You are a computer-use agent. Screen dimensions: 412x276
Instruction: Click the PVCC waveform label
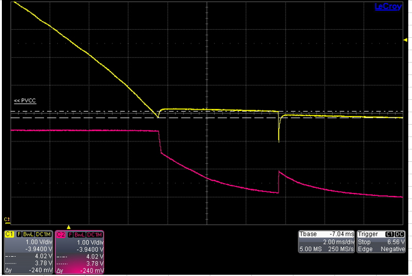tap(25, 100)
